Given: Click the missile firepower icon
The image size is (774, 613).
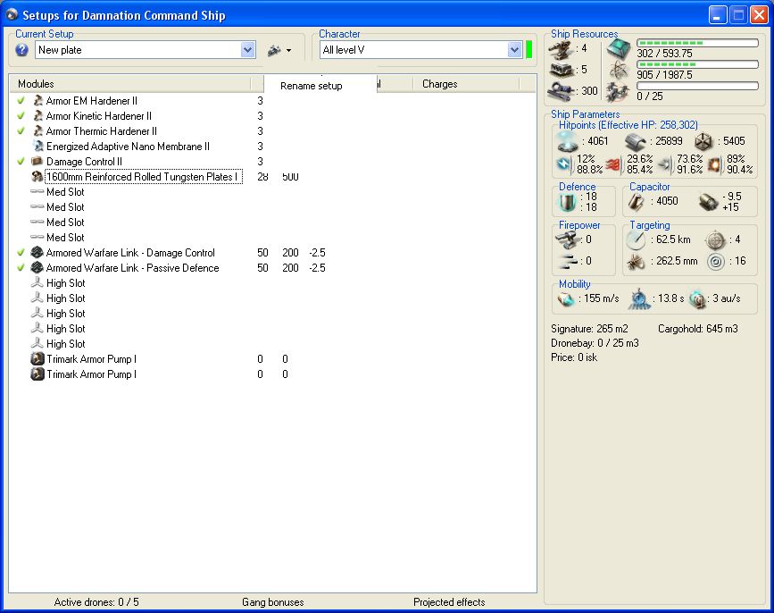Looking at the screenshot, I should pyautogui.click(x=568, y=261).
